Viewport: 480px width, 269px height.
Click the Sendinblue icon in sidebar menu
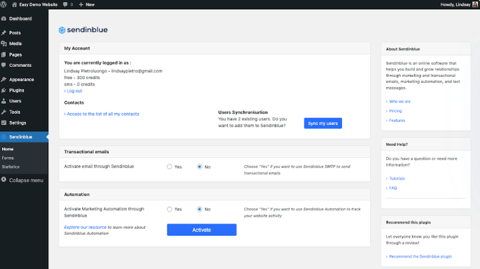point(3,137)
